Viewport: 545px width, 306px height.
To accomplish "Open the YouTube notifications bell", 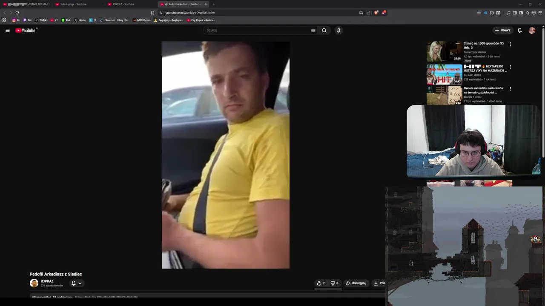I will [x=519, y=30].
